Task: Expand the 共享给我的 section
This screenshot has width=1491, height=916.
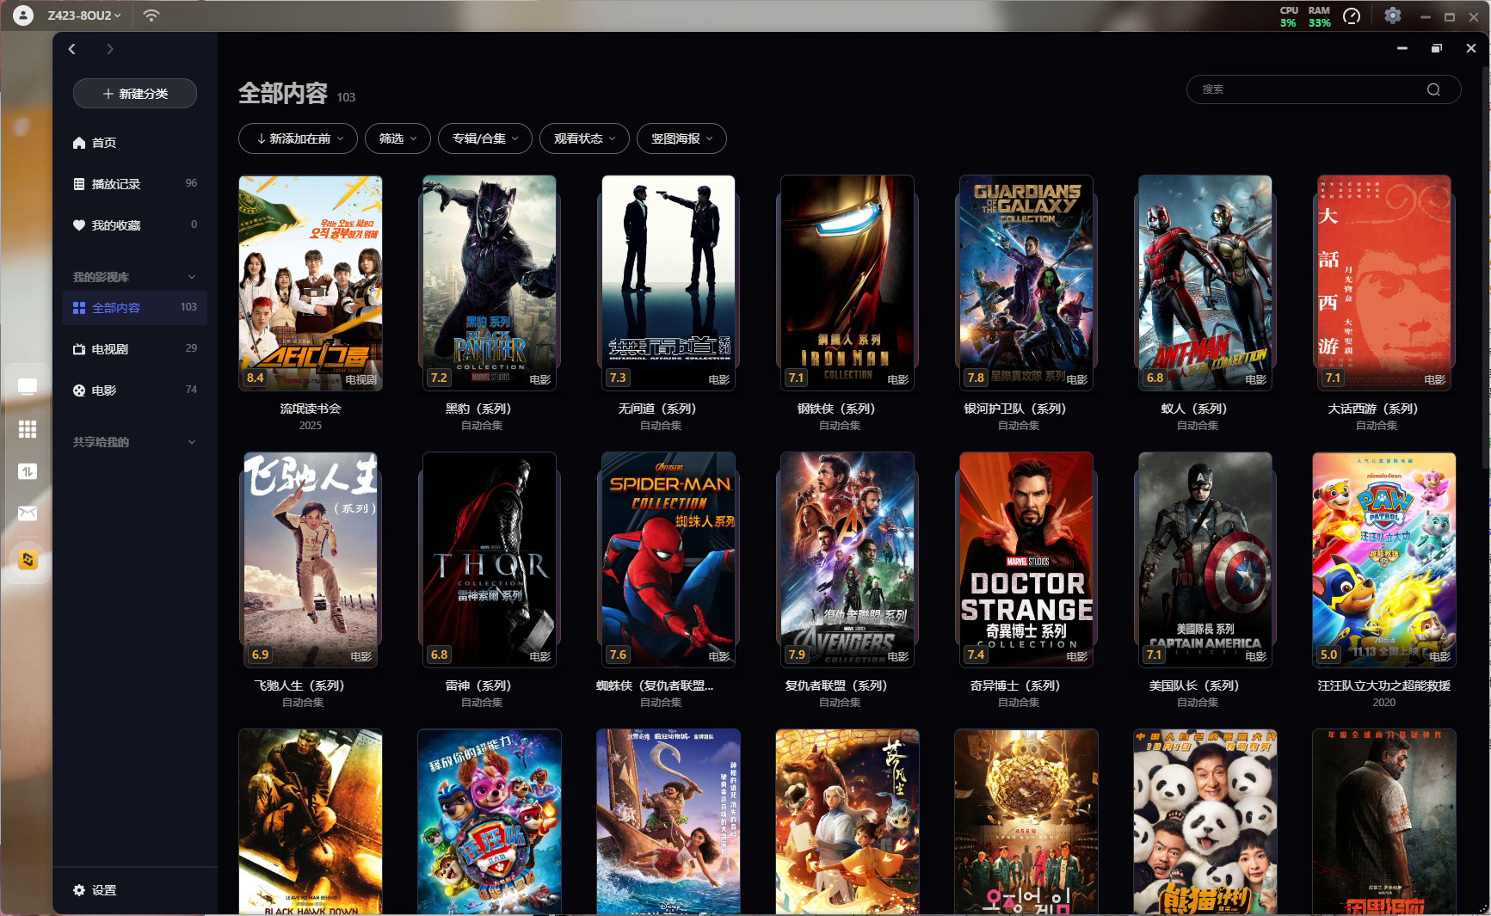Action: pos(192,442)
